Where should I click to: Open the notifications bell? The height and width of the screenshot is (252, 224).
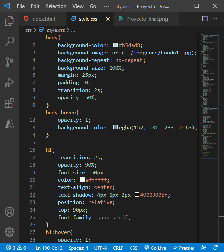tap(215, 248)
